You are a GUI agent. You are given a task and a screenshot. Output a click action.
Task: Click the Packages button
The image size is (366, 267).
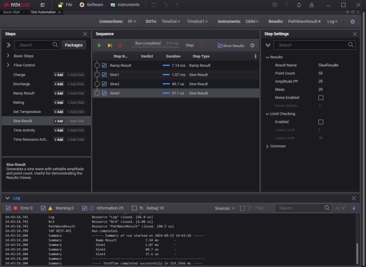click(74, 45)
